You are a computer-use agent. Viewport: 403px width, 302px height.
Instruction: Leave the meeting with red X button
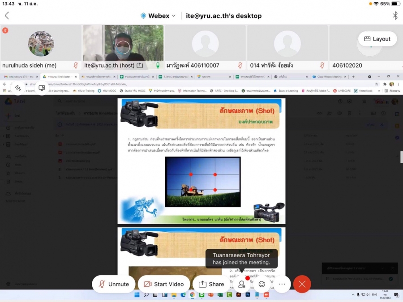[x=302, y=284]
